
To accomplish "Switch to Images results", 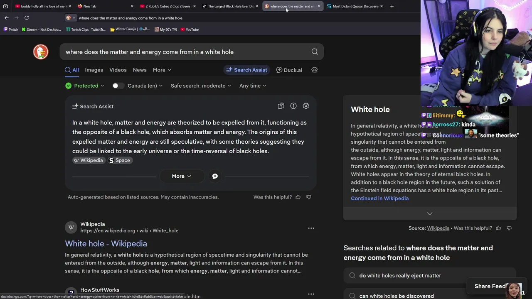I will (x=94, y=70).
